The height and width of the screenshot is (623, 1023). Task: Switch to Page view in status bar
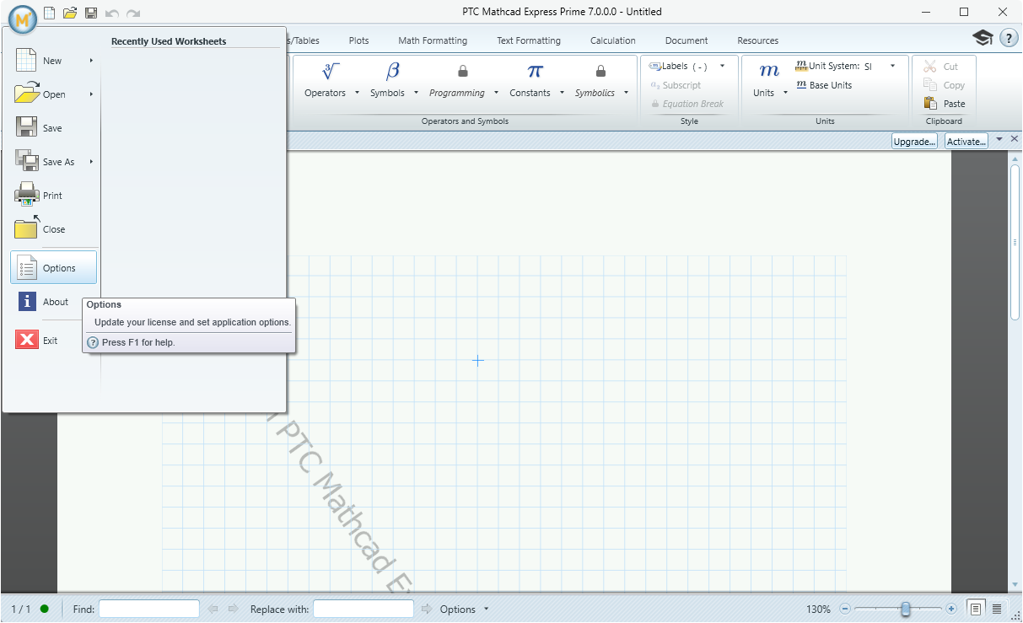[x=976, y=609]
